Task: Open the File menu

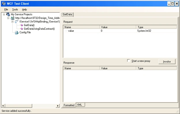Action: point(6,10)
